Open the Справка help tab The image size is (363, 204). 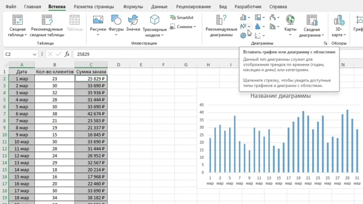click(x=278, y=7)
